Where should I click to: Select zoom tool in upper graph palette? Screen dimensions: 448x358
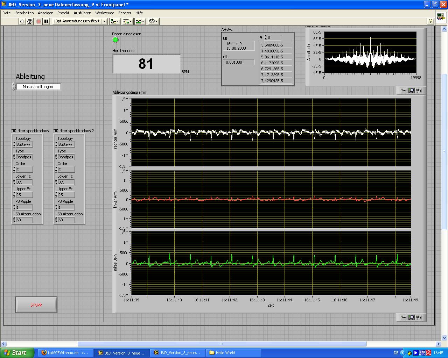click(x=411, y=91)
